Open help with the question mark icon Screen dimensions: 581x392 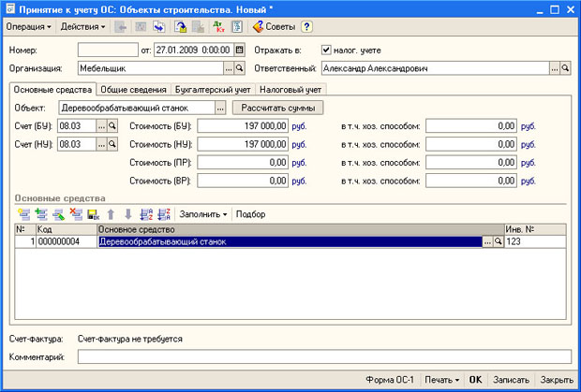pyautogui.click(x=306, y=26)
